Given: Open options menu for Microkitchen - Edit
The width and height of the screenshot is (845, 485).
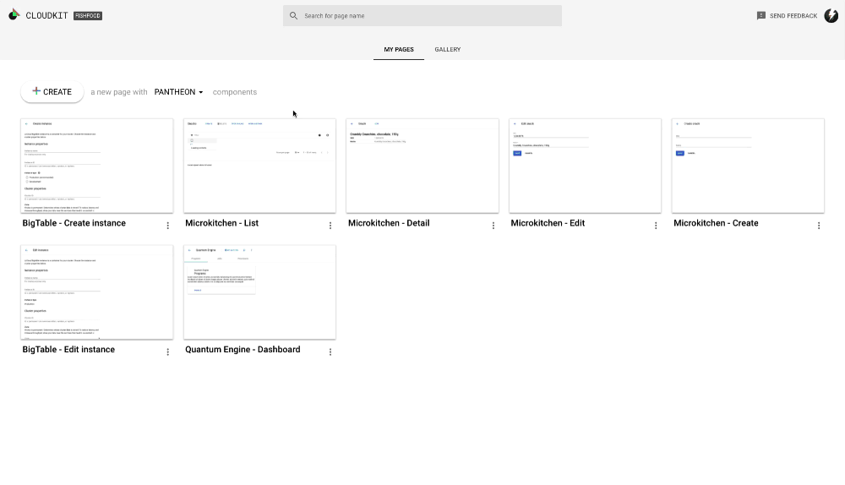Looking at the screenshot, I should click(x=656, y=226).
